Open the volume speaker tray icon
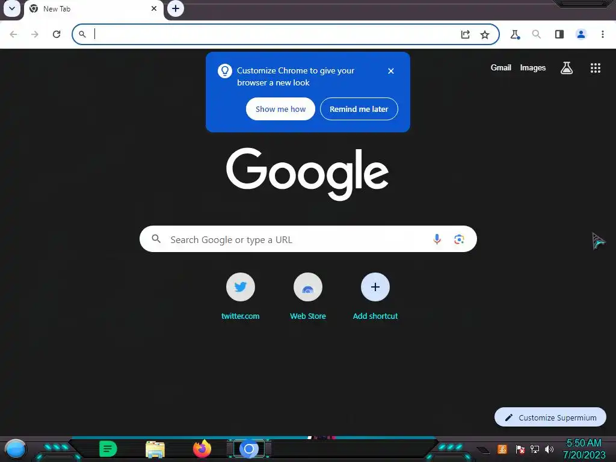Image resolution: width=616 pixels, height=462 pixels. 549,449
